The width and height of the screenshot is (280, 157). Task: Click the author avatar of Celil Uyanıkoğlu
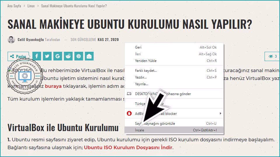11,40
